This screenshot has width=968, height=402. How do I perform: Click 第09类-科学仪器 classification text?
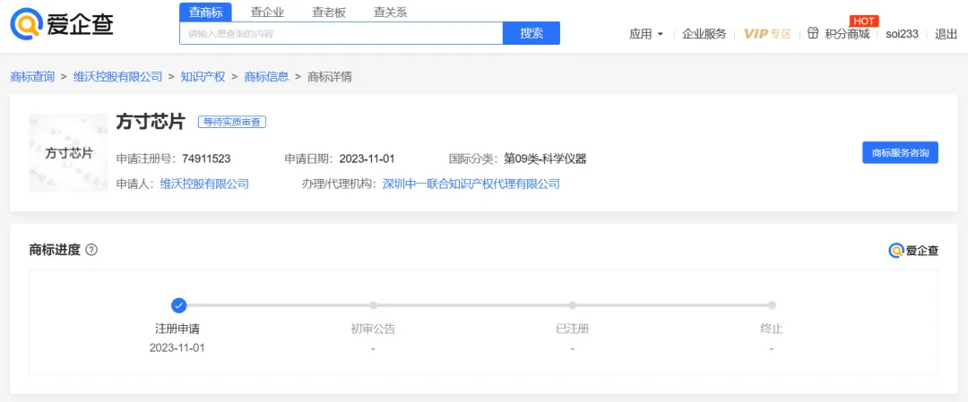click(545, 158)
